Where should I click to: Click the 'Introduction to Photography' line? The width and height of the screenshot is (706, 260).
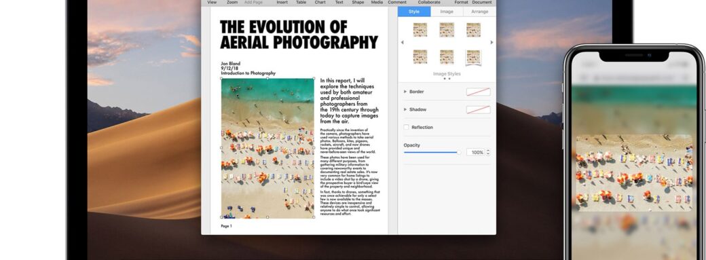[x=248, y=73]
